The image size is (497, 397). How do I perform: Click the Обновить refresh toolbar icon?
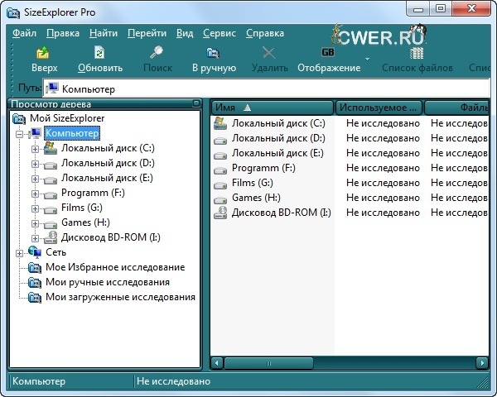[99, 54]
